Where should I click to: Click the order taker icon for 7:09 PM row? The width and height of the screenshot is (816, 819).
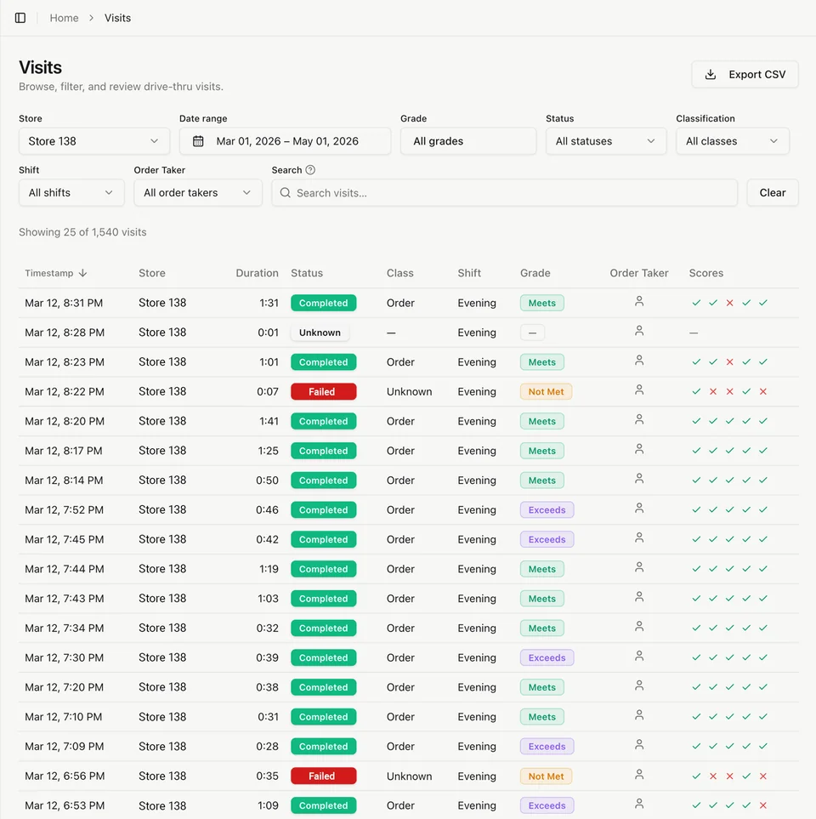639,745
